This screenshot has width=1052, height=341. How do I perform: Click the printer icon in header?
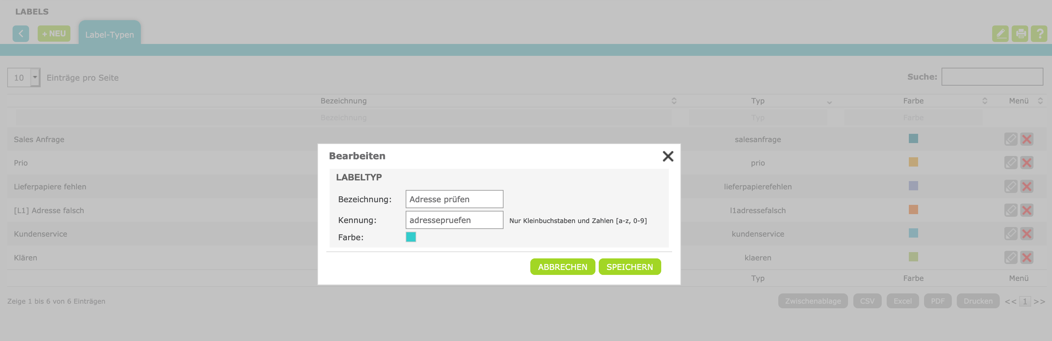coord(1020,33)
